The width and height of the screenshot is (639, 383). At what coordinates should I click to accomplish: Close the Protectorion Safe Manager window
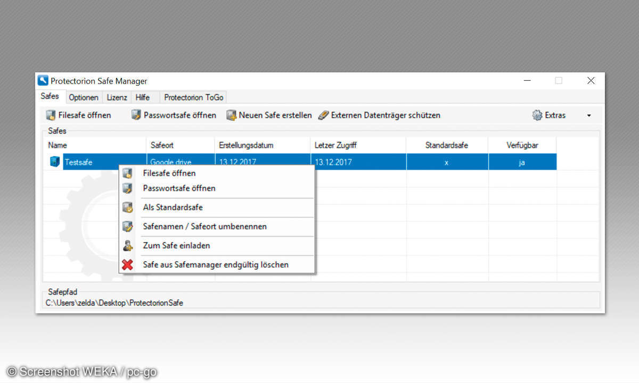point(591,81)
